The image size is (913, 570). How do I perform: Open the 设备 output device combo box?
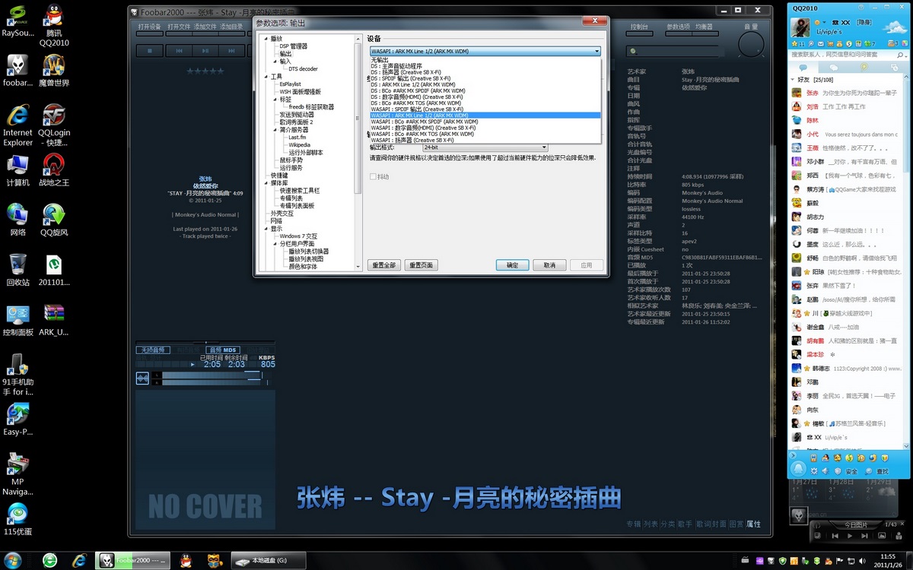tap(485, 51)
